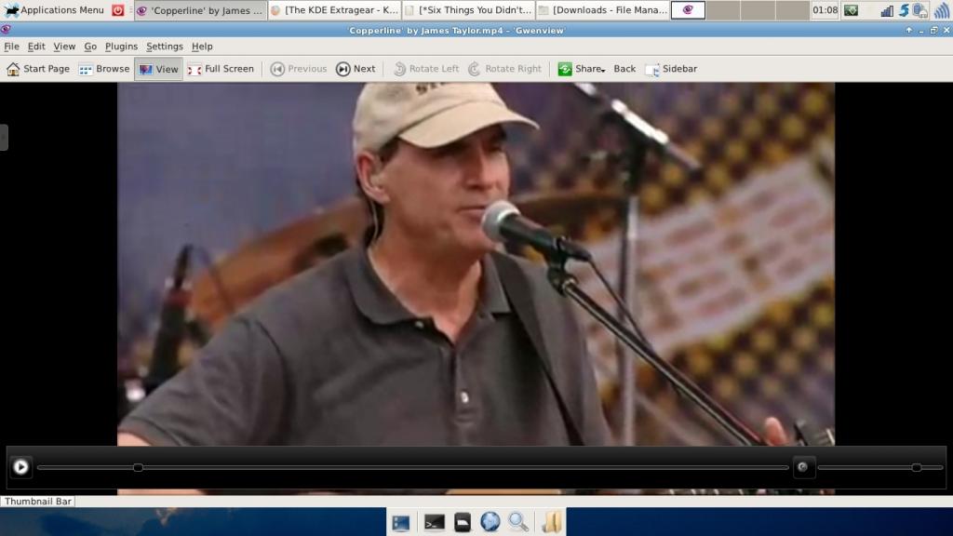
Task: Click the network signal bars tray icon
Action: pos(887,10)
